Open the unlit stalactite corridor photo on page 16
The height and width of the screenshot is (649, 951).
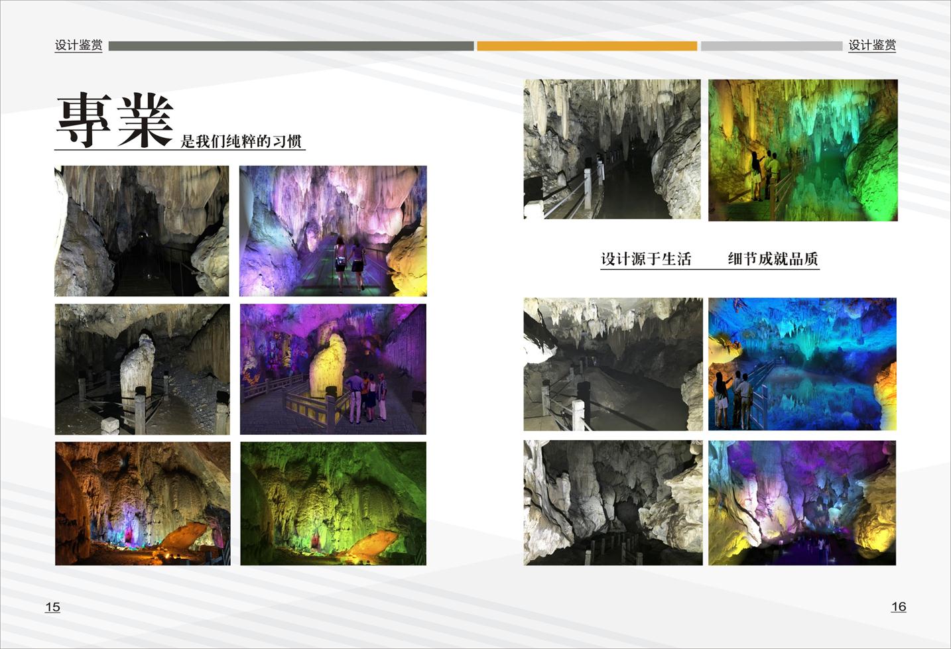coord(612,149)
